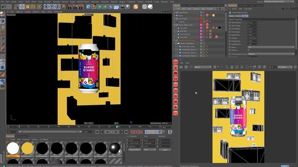Open the Render menu
This screenshot has width=298, height=167.
tap(65, 1)
